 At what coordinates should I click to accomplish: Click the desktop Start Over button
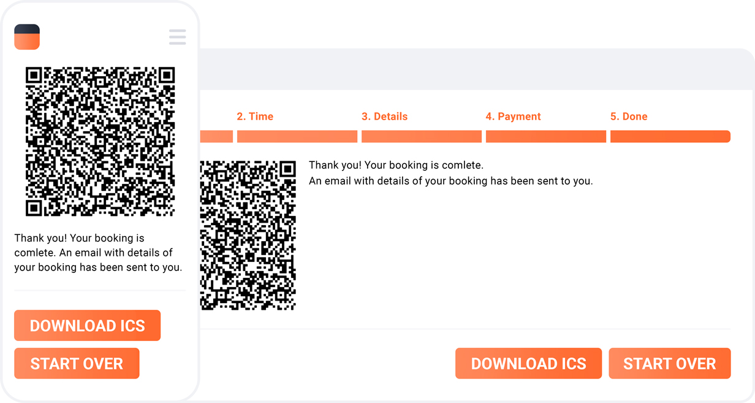669,364
